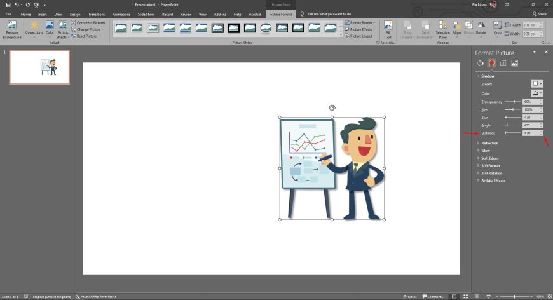Apply the oval picture style
Screen dimensions: 553x300
pyautogui.click(x=266, y=28)
